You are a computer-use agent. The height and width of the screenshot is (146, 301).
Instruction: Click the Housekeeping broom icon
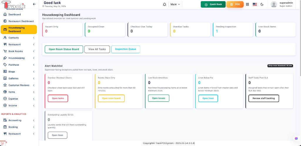(5, 58)
